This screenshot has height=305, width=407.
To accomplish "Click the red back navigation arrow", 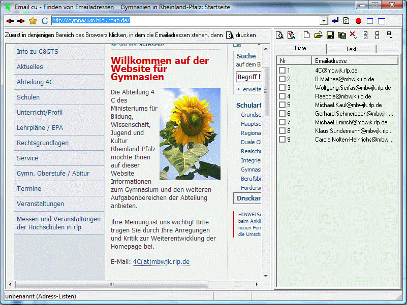I will click(x=9, y=21).
